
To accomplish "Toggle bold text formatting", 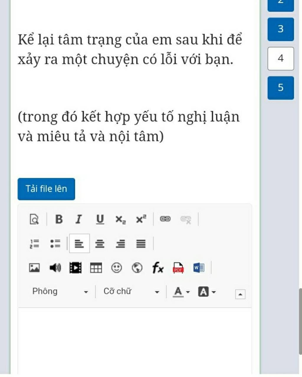I will coord(59,219).
